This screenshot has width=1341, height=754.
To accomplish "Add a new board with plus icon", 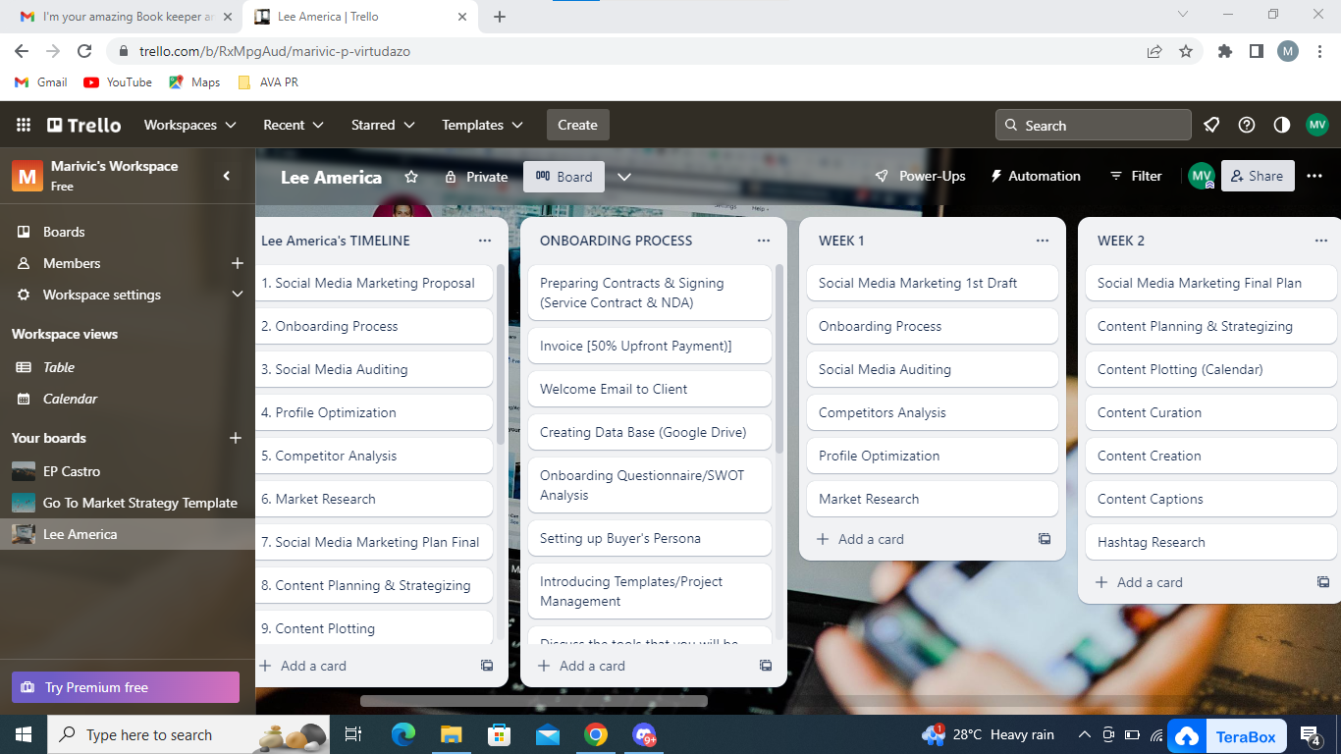I will point(236,438).
